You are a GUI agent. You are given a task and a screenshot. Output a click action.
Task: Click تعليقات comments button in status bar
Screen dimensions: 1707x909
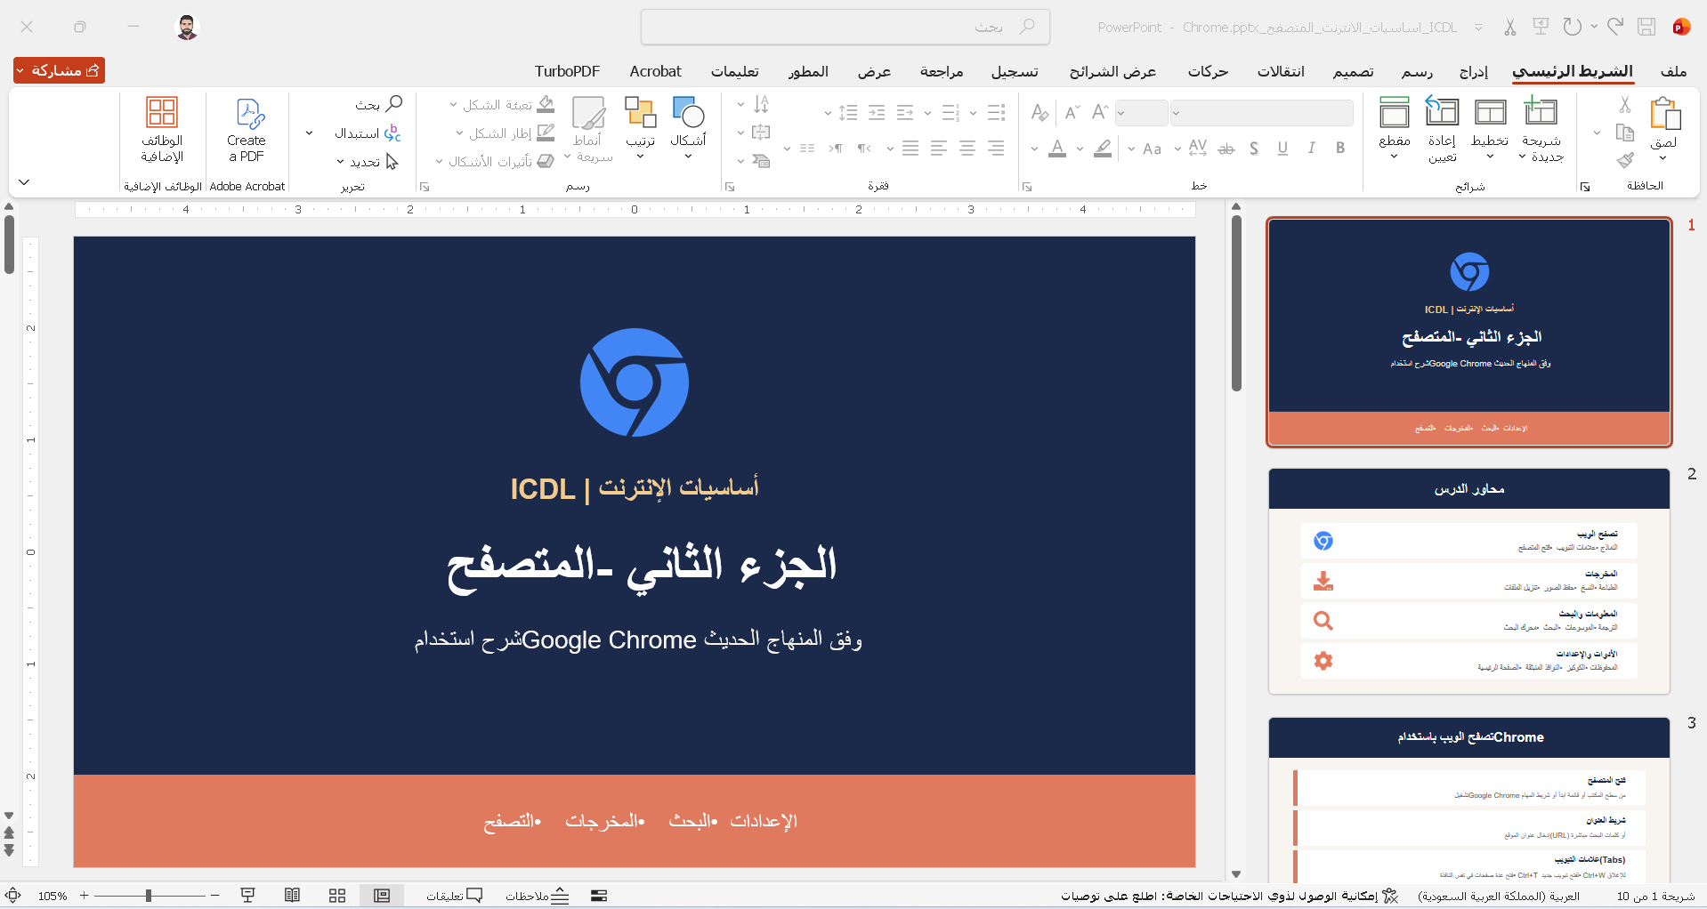click(x=454, y=896)
